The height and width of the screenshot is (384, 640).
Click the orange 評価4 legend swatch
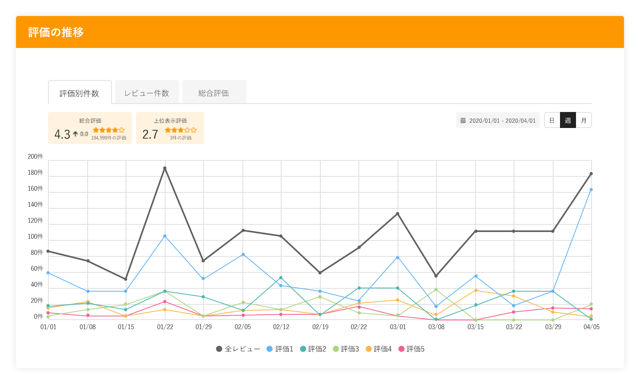click(369, 349)
